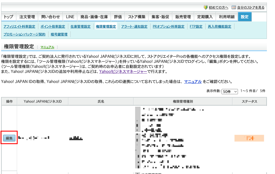
Task: Open the 注文管理 tab
Action: pos(27,17)
